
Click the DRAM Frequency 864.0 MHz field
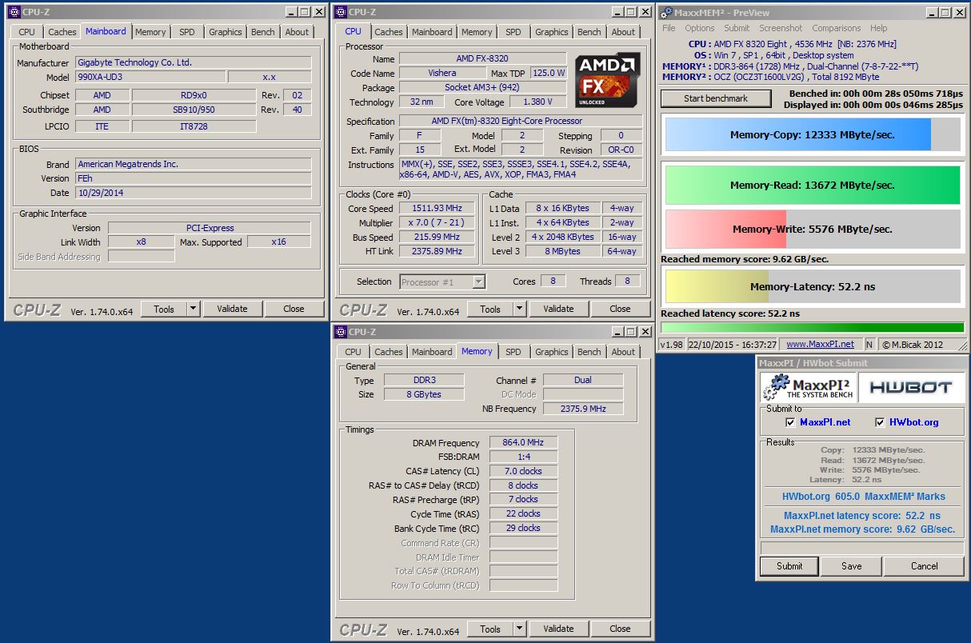pyautogui.click(x=523, y=442)
